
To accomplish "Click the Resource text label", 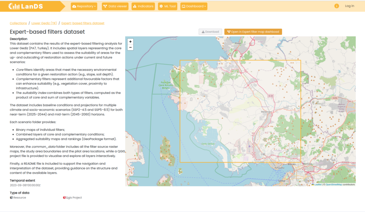I will click(20, 198).
